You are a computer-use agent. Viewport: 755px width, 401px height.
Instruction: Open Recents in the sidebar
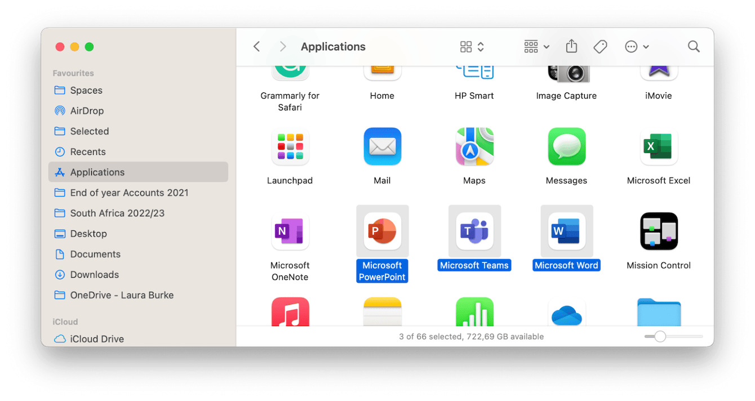tap(138, 152)
